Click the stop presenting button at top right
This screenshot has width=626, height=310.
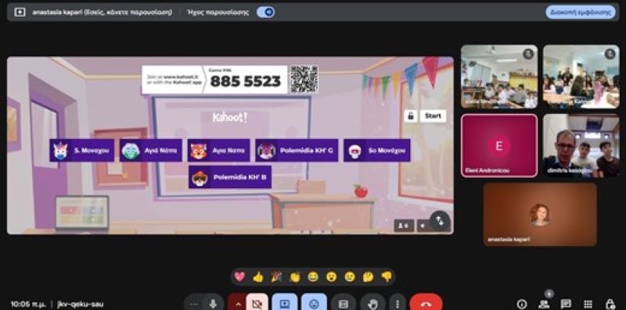(581, 12)
